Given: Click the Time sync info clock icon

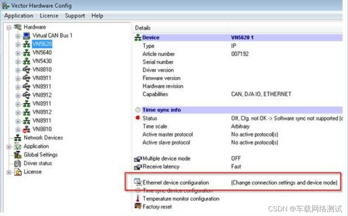Looking at the screenshot, I should pos(138,110).
